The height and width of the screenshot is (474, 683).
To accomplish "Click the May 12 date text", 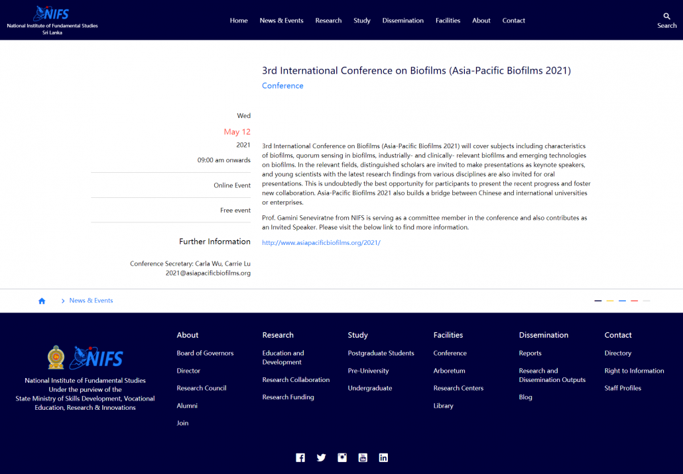I will (x=237, y=132).
